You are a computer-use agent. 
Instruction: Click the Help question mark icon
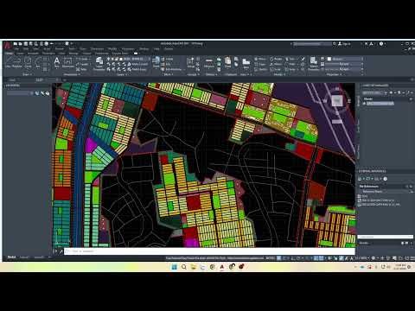pos(381,44)
